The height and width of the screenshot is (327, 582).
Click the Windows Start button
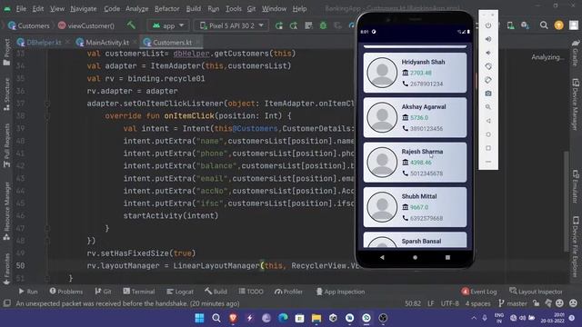pyautogui.click(x=200, y=318)
